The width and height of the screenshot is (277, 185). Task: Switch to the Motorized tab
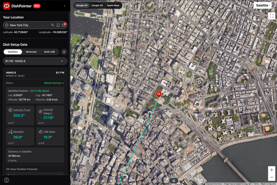31,52
